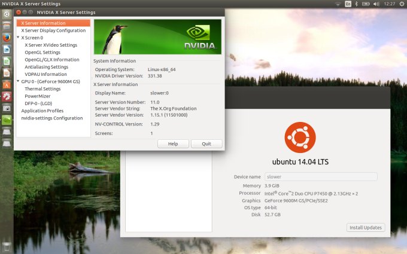Open X Server XVideo Settings

click(51, 45)
